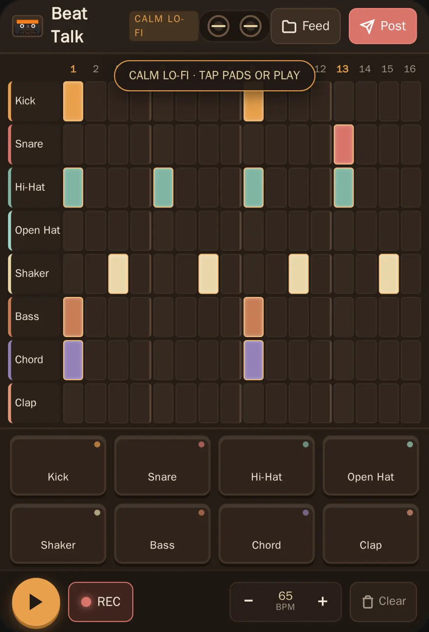Tap the Clap drum pad

point(371,534)
